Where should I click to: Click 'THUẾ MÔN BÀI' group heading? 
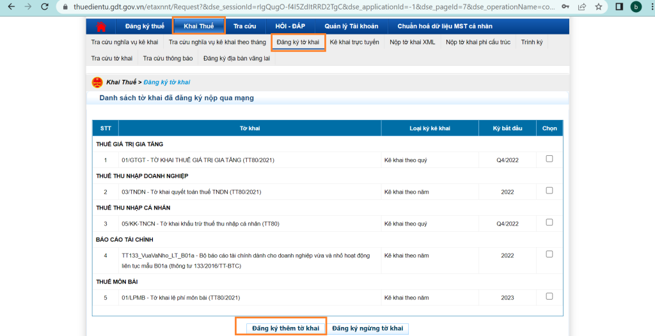(x=117, y=282)
